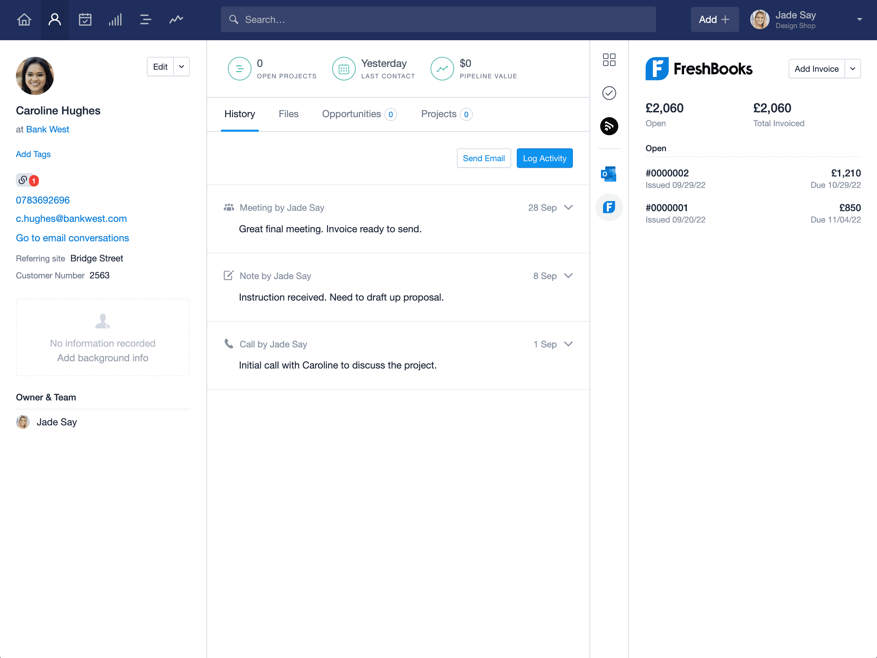Click the c.hughes@bankwest.com email link
The image size is (877, 658).
(x=71, y=218)
